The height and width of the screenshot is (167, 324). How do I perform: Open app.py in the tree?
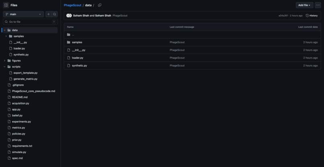click(x=16, y=110)
